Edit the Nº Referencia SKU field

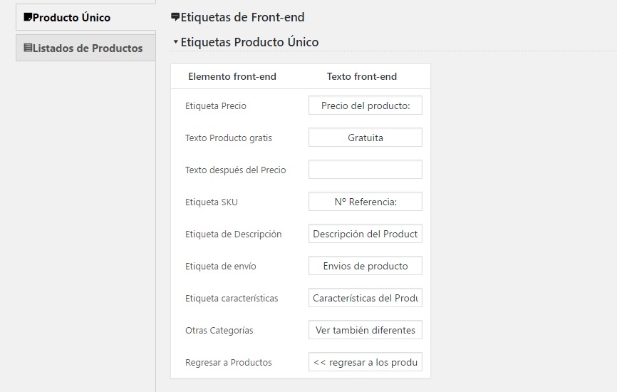point(365,202)
